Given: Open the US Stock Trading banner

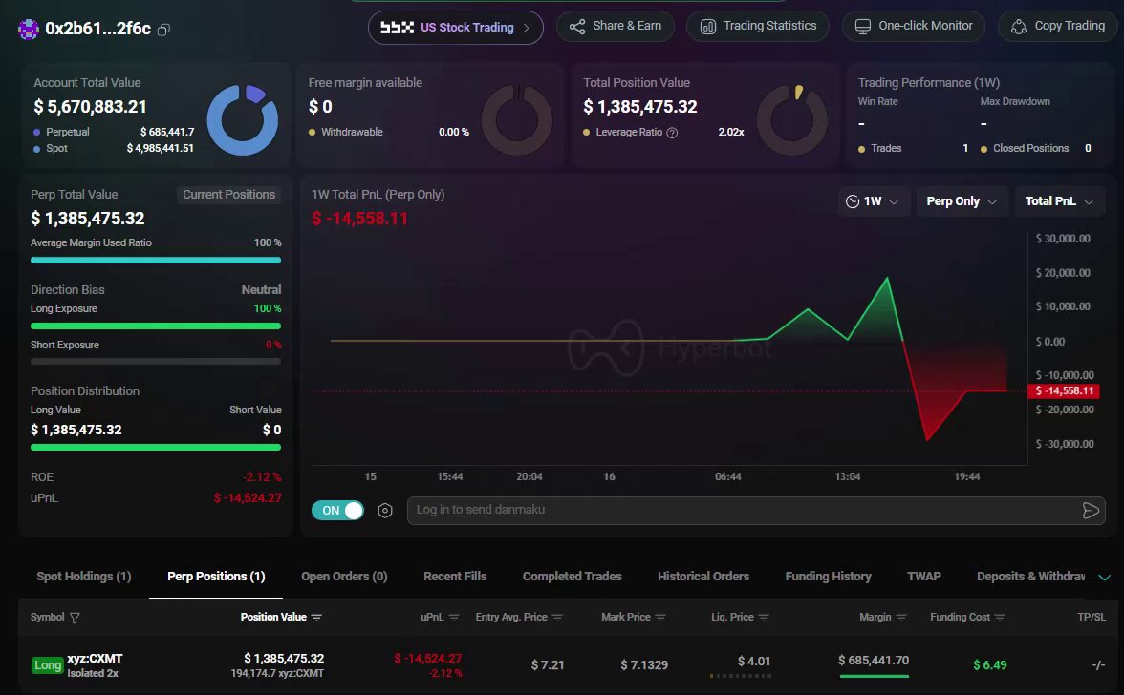Looking at the screenshot, I should 455,27.
